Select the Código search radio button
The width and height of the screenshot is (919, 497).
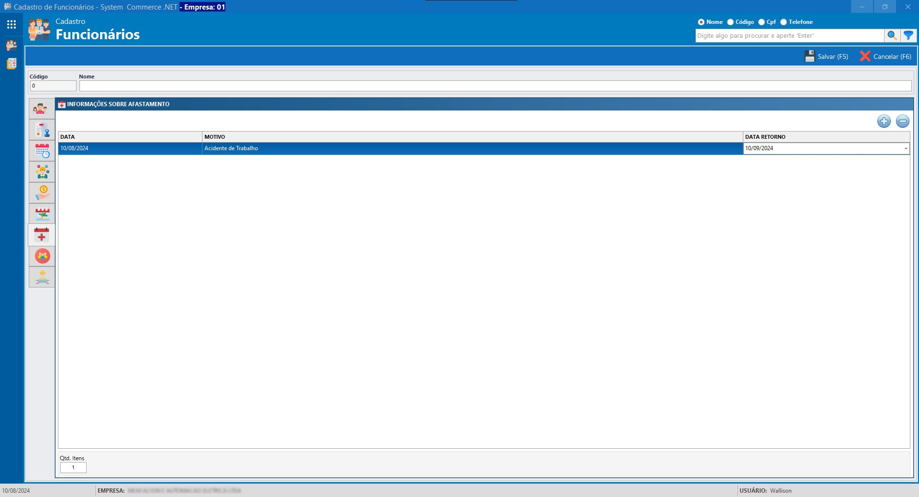point(730,22)
